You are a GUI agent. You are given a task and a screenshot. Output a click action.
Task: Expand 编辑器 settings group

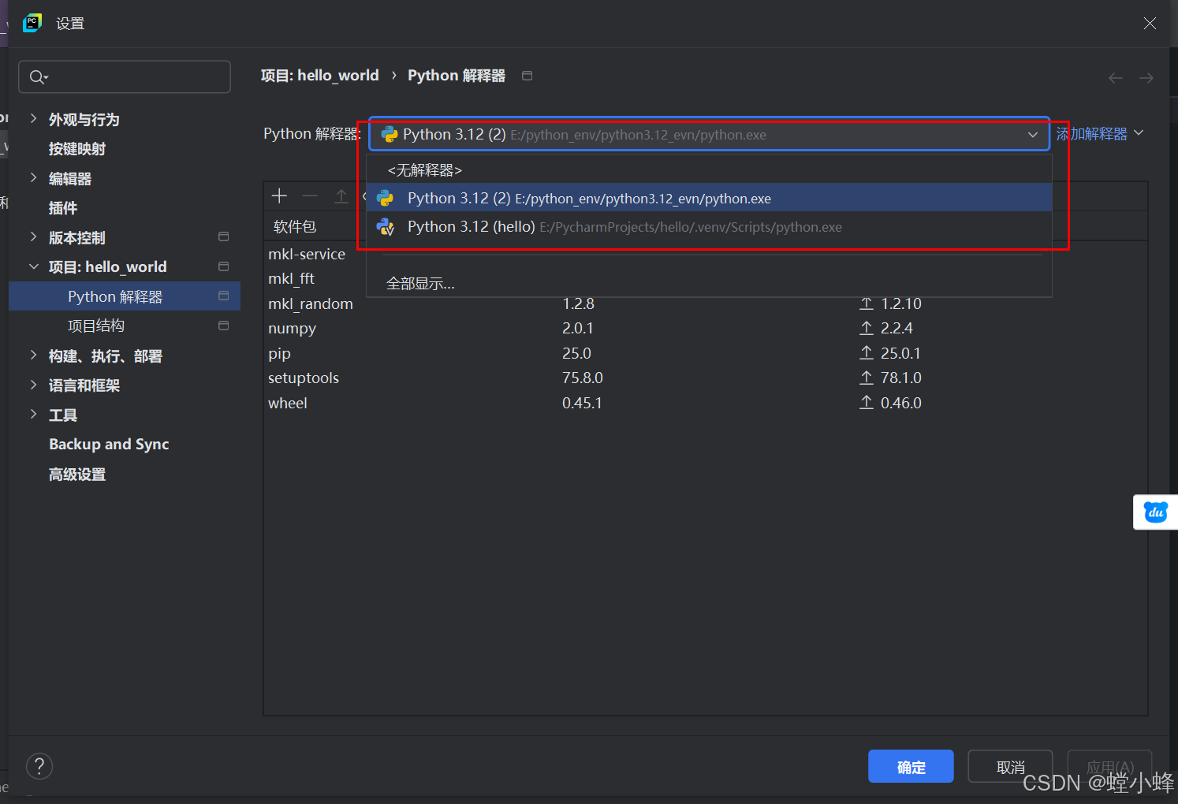tap(33, 178)
